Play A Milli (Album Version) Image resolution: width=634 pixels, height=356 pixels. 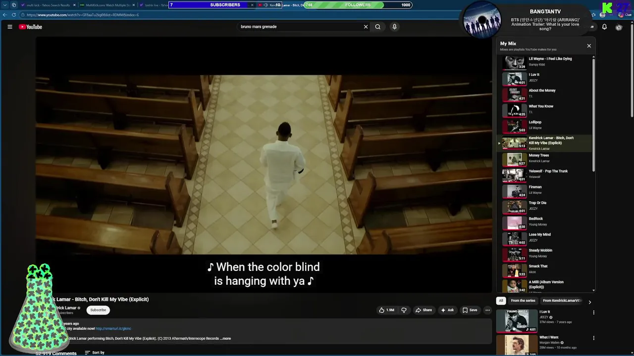[547, 285]
